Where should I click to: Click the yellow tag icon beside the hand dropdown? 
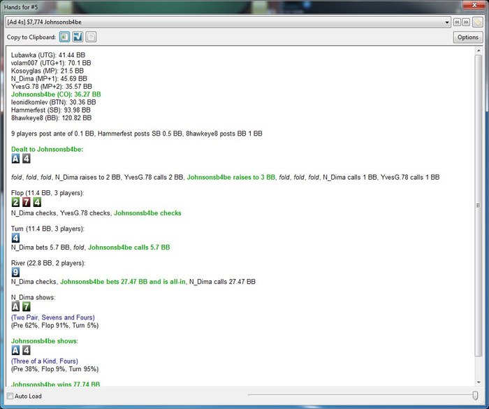point(477,22)
